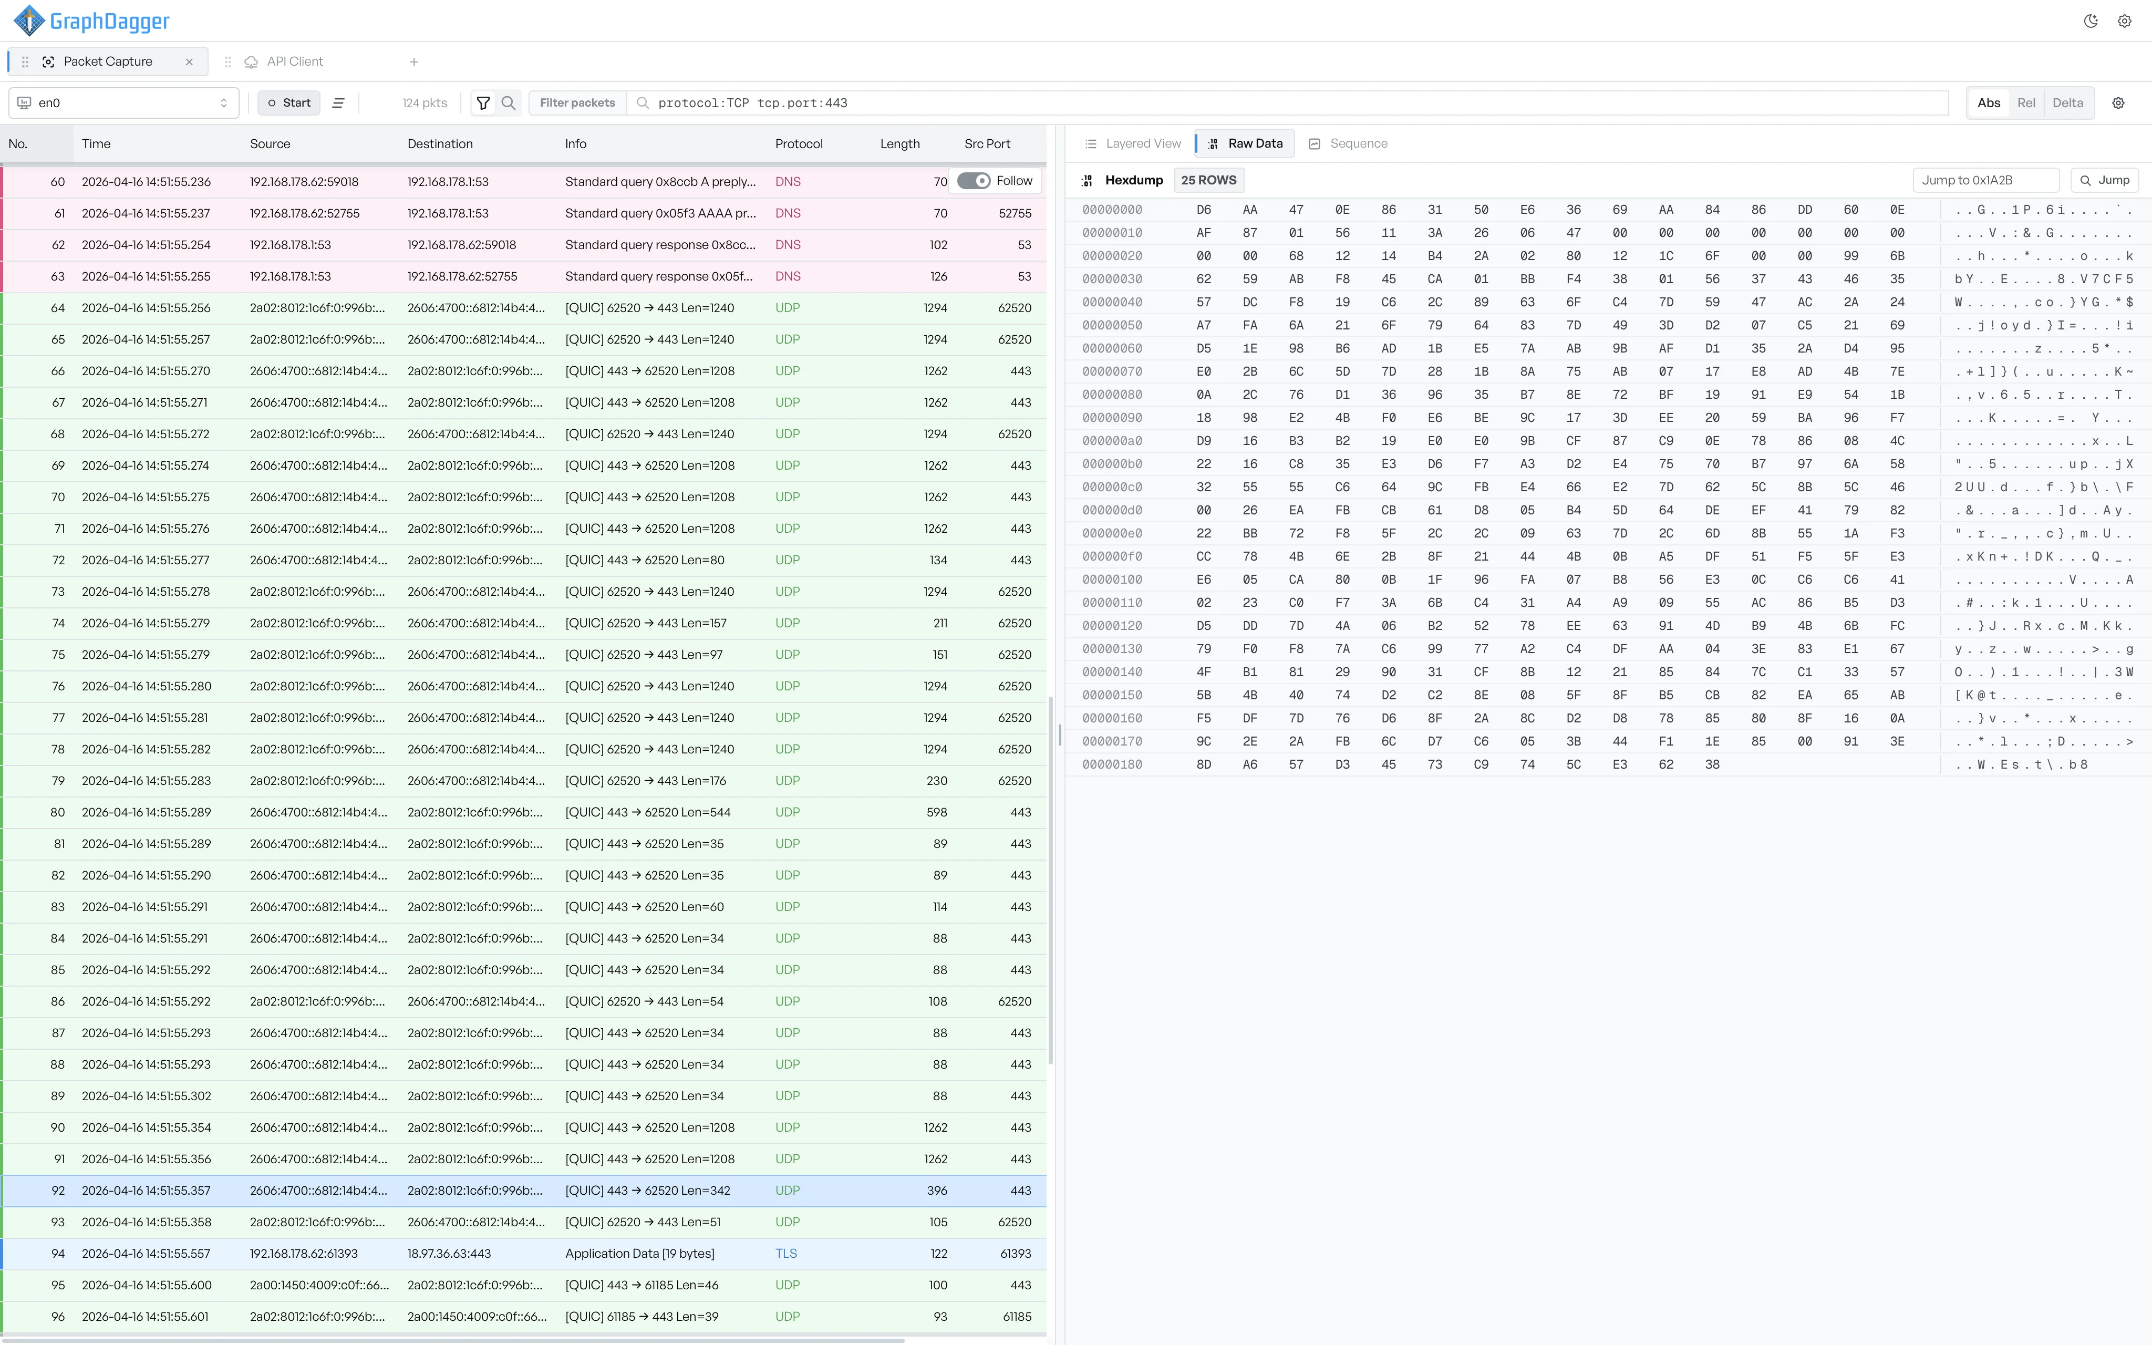Select packet 94 Application Data TLS row
This screenshot has width=2152, height=1345.
pyautogui.click(x=523, y=1254)
